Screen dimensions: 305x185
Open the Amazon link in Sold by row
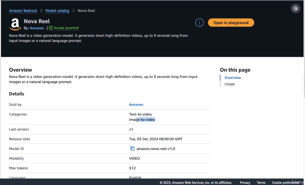(136, 104)
